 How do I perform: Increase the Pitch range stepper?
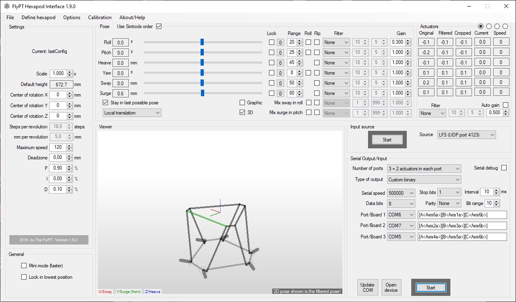[x=300, y=51]
